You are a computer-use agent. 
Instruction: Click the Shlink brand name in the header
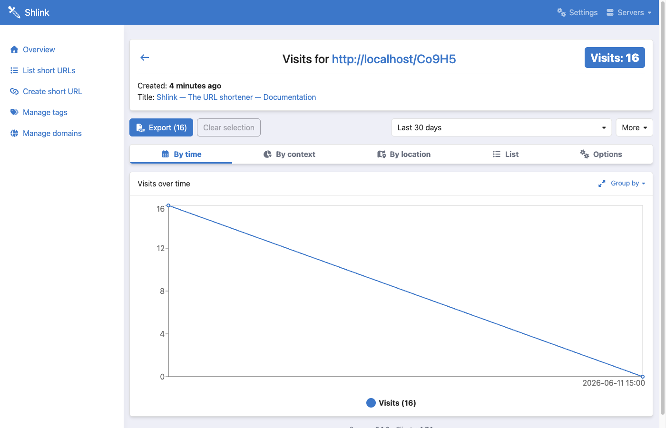click(x=37, y=12)
